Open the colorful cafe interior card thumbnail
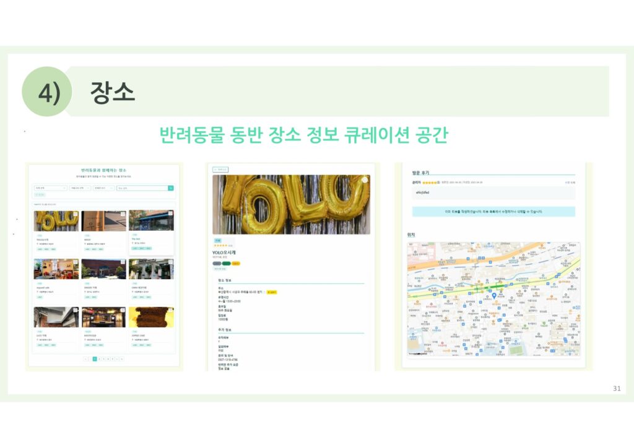This screenshot has width=634, height=448. tap(56, 269)
